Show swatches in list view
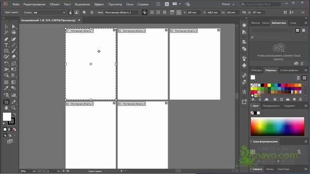This screenshot has height=174, width=310. (x=298, y=78)
